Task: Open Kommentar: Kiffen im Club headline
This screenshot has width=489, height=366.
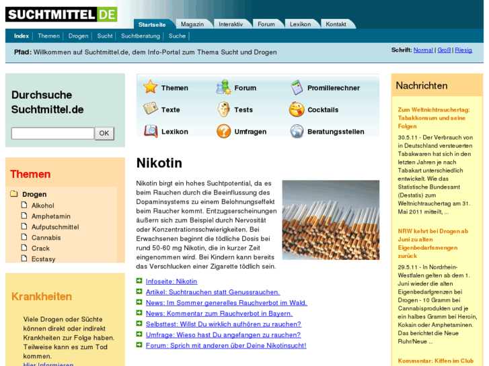Action: coord(436,361)
